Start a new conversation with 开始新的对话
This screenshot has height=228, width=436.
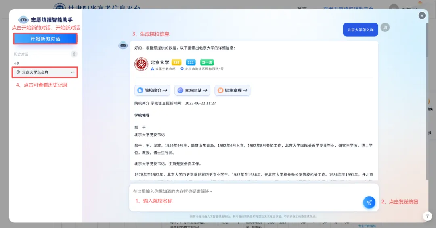tap(45, 39)
